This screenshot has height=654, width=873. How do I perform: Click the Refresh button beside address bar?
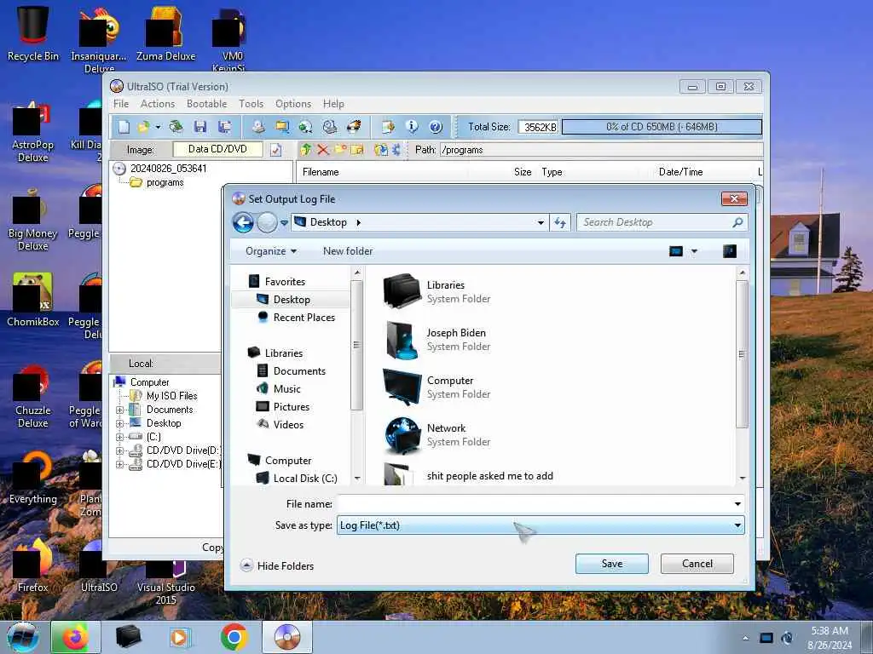click(x=559, y=222)
